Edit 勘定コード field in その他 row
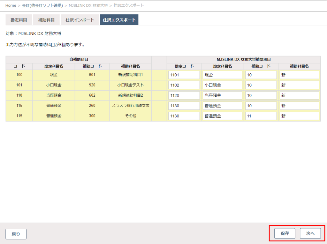 [x=184, y=116]
